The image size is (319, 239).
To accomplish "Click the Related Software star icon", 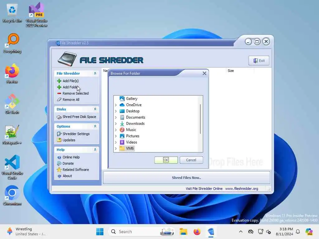I will tap(59, 170).
